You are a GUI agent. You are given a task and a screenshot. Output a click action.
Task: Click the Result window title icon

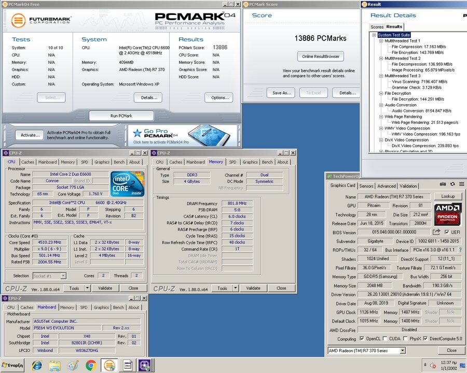[365, 4]
